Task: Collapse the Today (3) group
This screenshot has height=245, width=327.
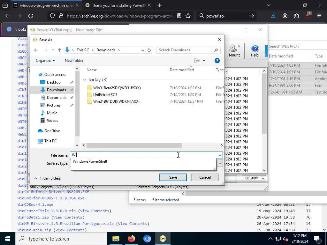Action: coord(84,80)
